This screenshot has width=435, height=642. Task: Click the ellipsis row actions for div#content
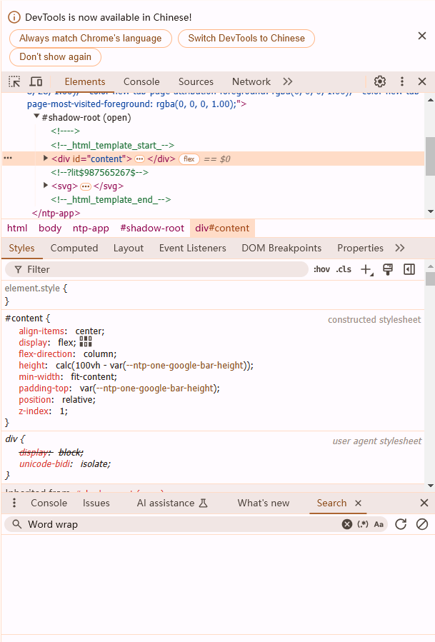pos(8,158)
